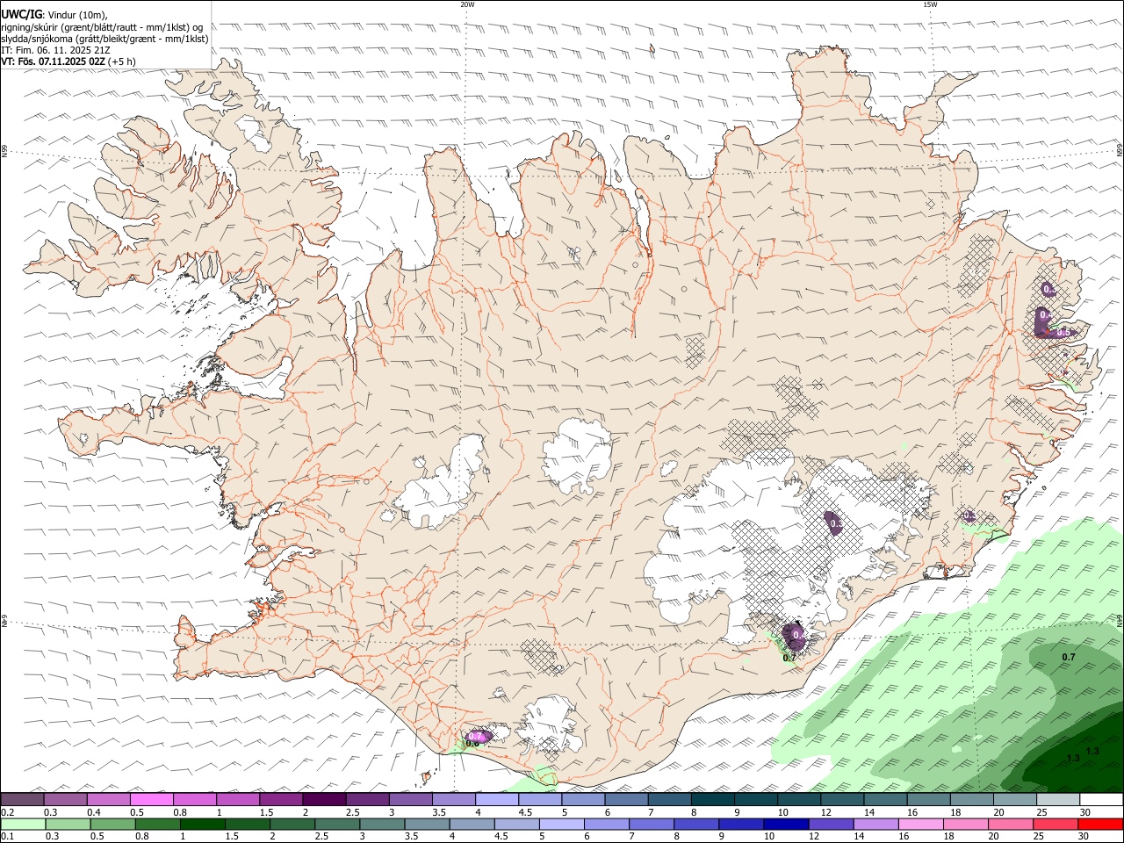Click the black 0.7 value below southeast purple patch
The image size is (1124, 843).
pyautogui.click(x=789, y=657)
